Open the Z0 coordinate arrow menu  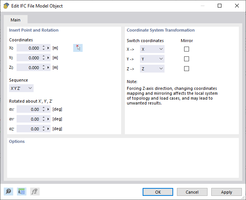coord(49,68)
